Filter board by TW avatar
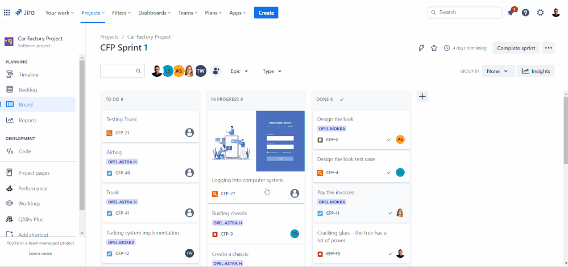This screenshot has width=568, height=267. click(201, 71)
